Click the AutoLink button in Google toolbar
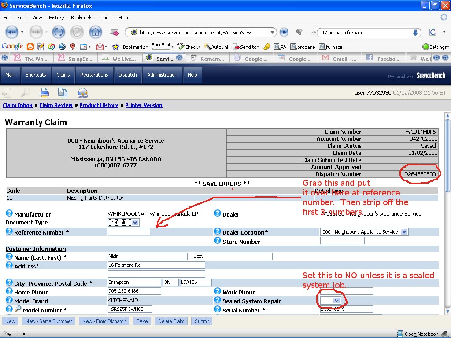Screen dimensions: 451x338 tap(217, 47)
